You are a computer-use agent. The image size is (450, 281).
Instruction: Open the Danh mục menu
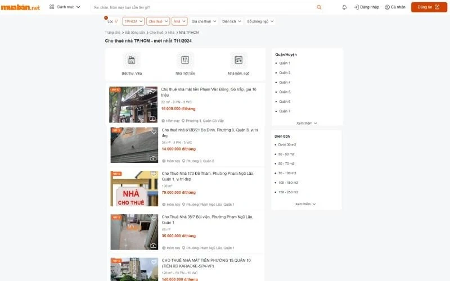[65, 7]
